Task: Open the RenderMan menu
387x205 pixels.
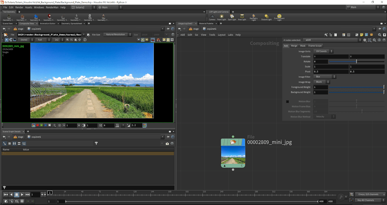Action: pyautogui.click(x=53, y=7)
